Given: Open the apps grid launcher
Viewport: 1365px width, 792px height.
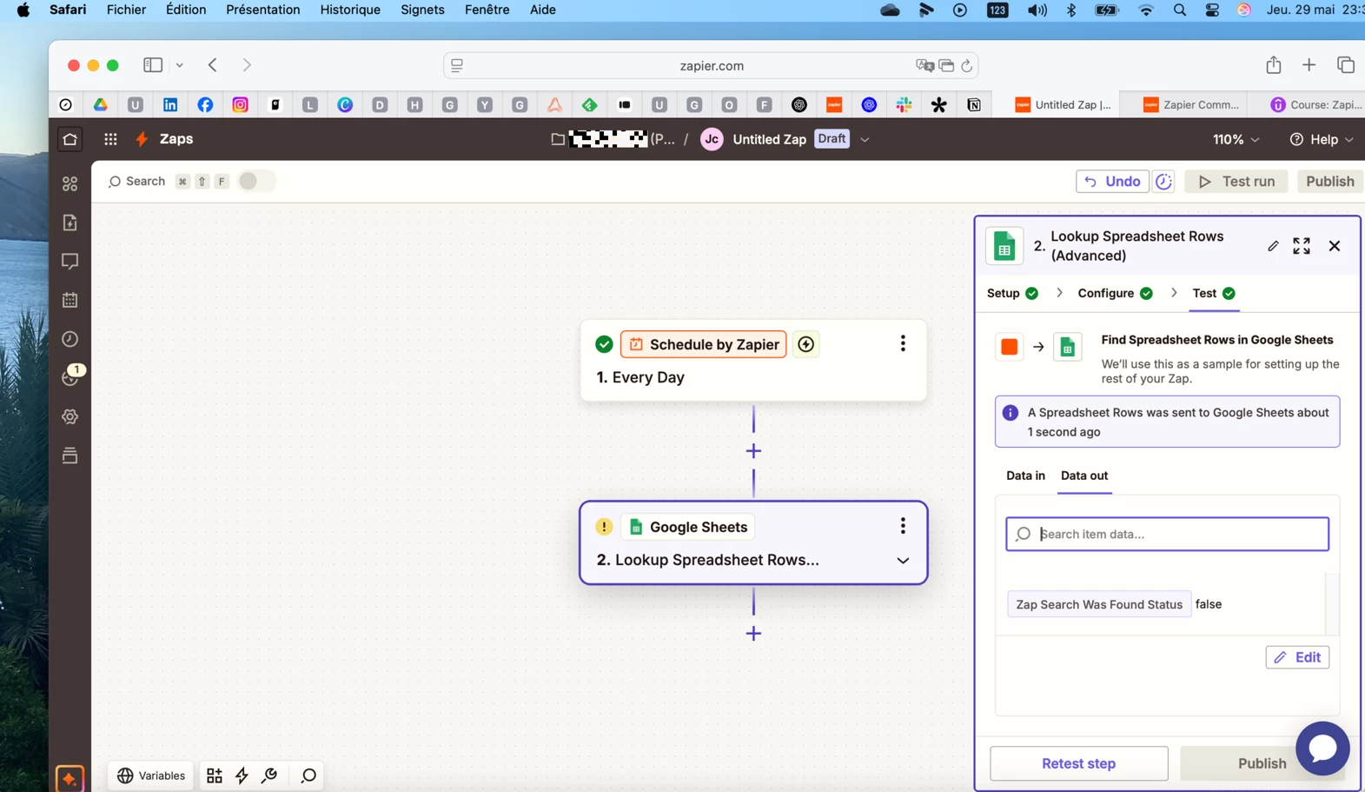Looking at the screenshot, I should point(110,139).
